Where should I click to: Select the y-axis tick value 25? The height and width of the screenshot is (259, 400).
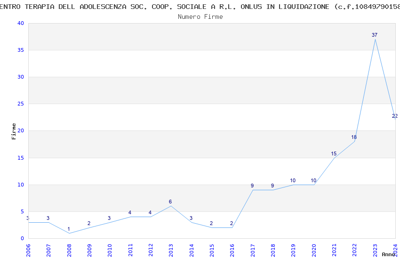20,104
